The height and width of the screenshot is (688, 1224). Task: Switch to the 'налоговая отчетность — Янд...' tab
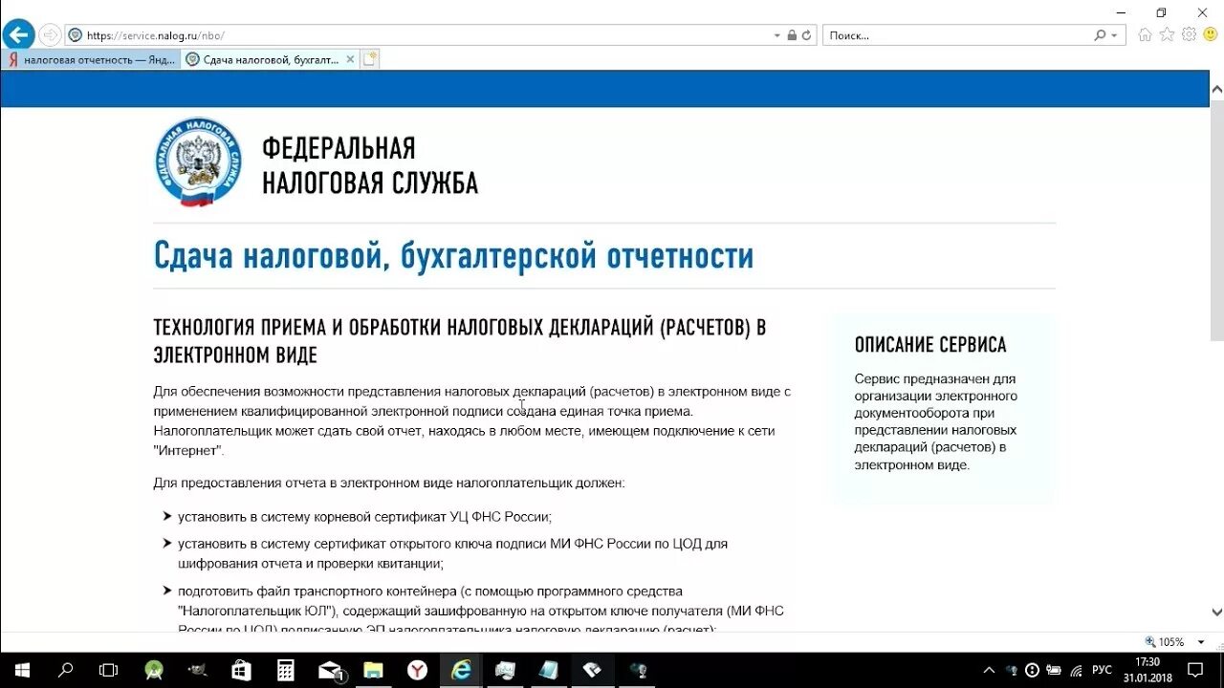tap(91, 59)
